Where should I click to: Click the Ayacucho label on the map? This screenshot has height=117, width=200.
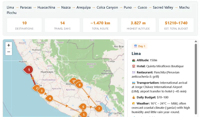(56, 89)
